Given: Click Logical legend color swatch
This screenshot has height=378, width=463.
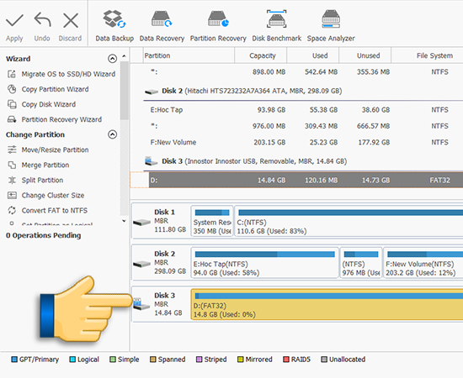Looking at the screenshot, I should click(72, 360).
